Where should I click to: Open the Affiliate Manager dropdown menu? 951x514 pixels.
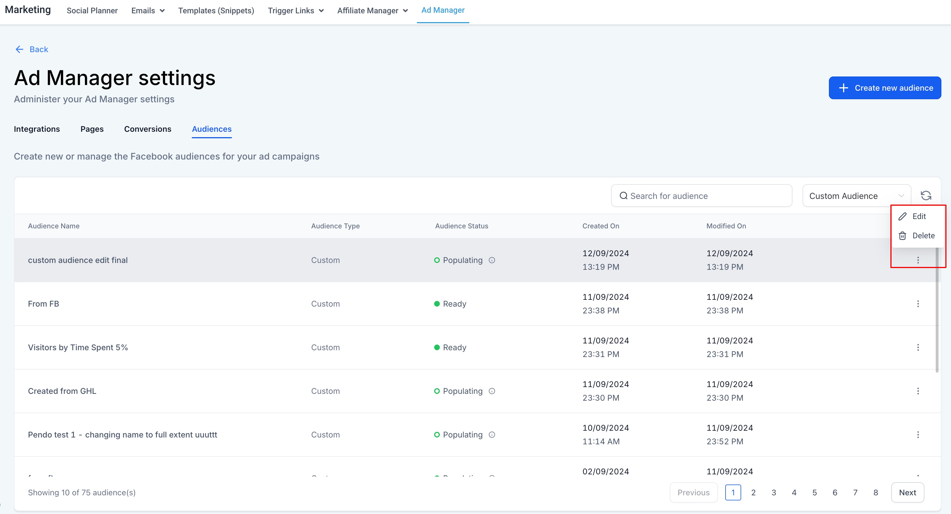click(x=372, y=10)
